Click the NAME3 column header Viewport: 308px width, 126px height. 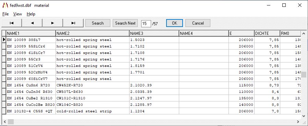click(154, 33)
